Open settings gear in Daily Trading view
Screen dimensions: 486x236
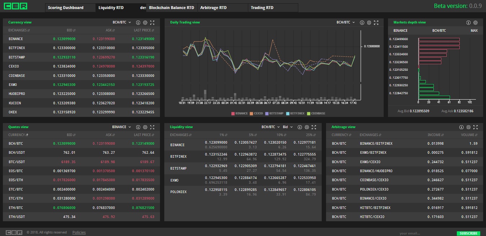tap(369, 22)
